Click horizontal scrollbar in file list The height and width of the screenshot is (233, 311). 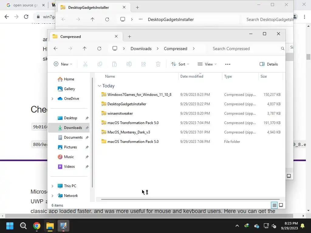[x=190, y=199]
